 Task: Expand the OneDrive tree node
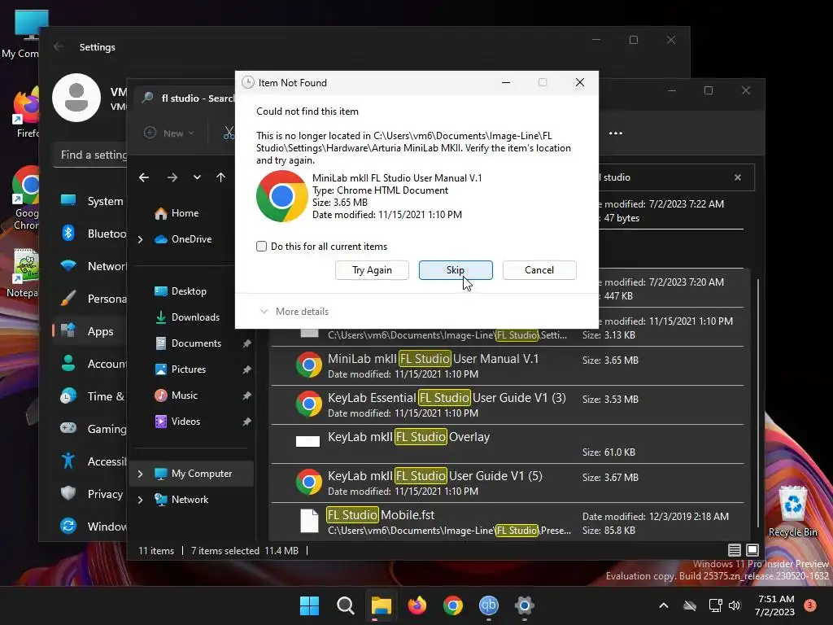click(140, 240)
